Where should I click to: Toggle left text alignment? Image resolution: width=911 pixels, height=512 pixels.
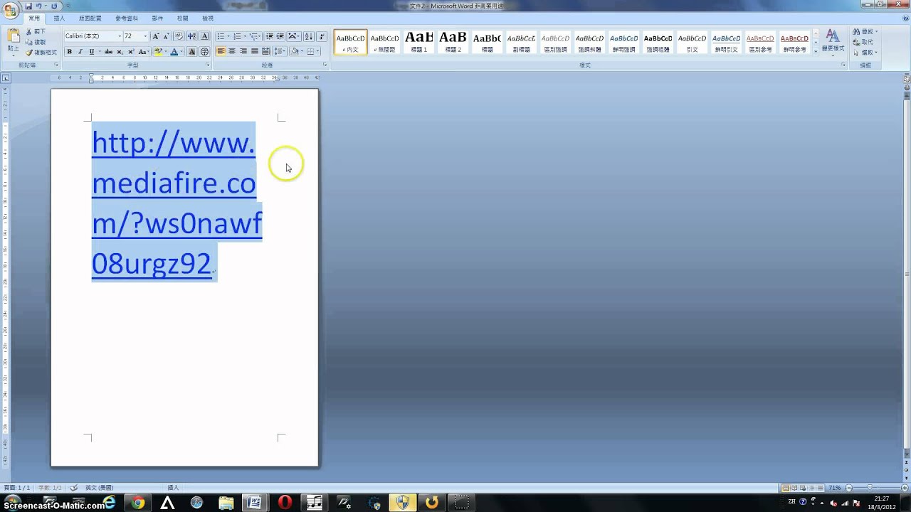[x=221, y=52]
